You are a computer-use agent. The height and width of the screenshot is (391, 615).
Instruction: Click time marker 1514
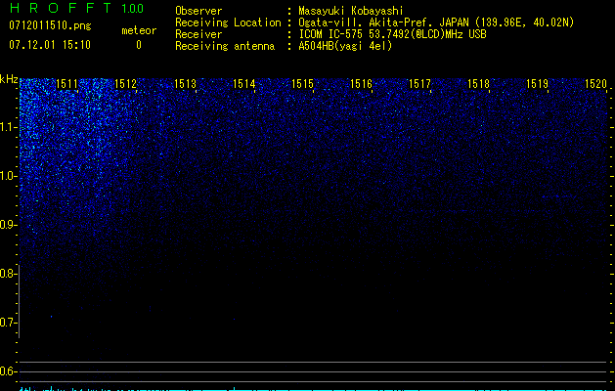244,84
